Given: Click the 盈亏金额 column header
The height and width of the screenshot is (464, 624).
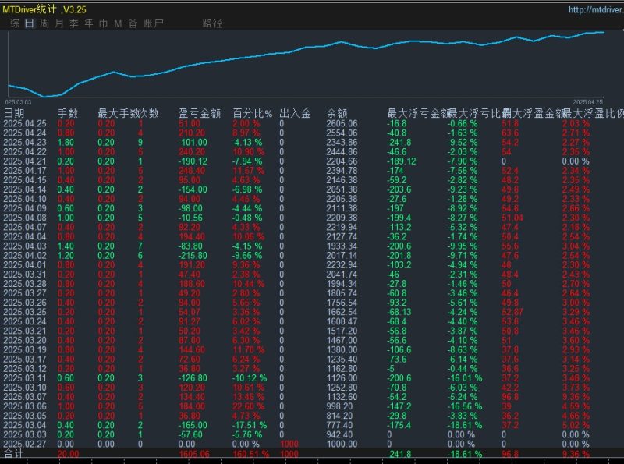Looking at the screenshot, I should (199, 114).
